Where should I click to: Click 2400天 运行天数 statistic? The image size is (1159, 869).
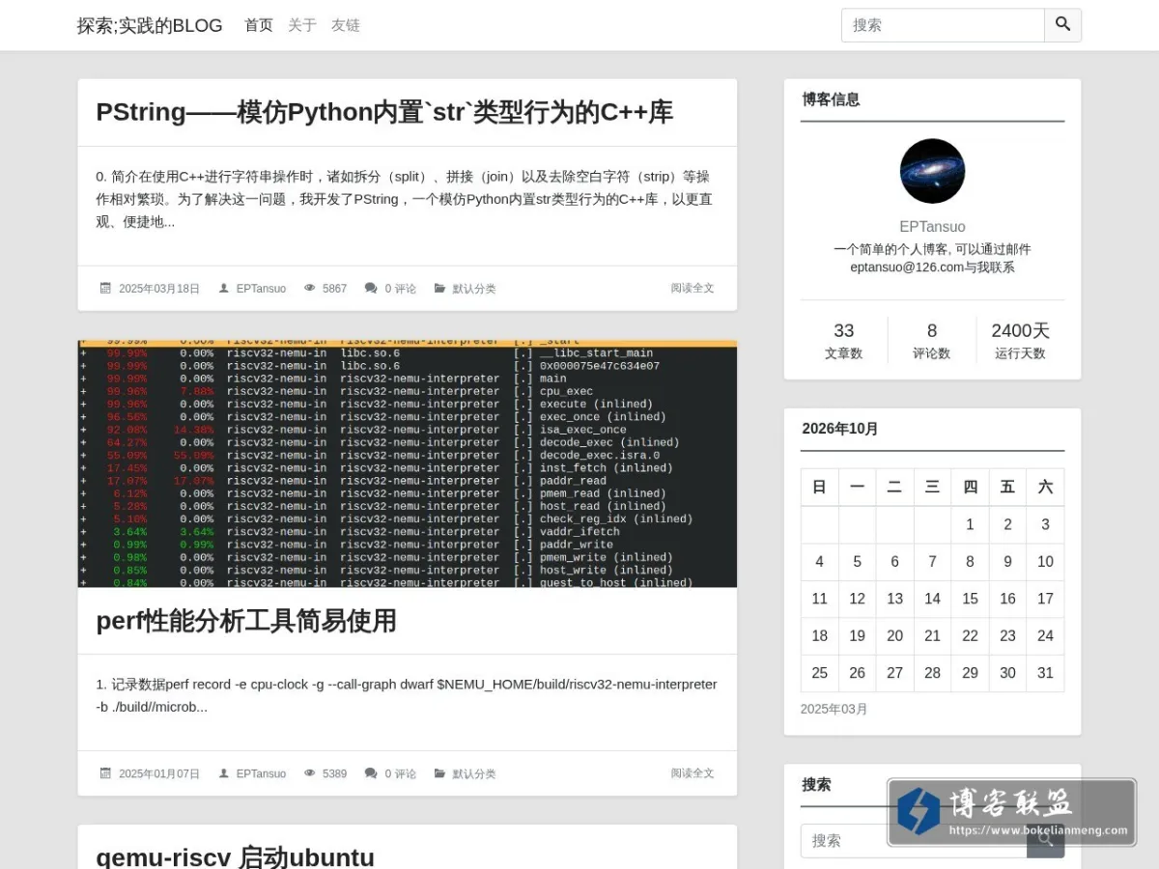(x=1020, y=340)
